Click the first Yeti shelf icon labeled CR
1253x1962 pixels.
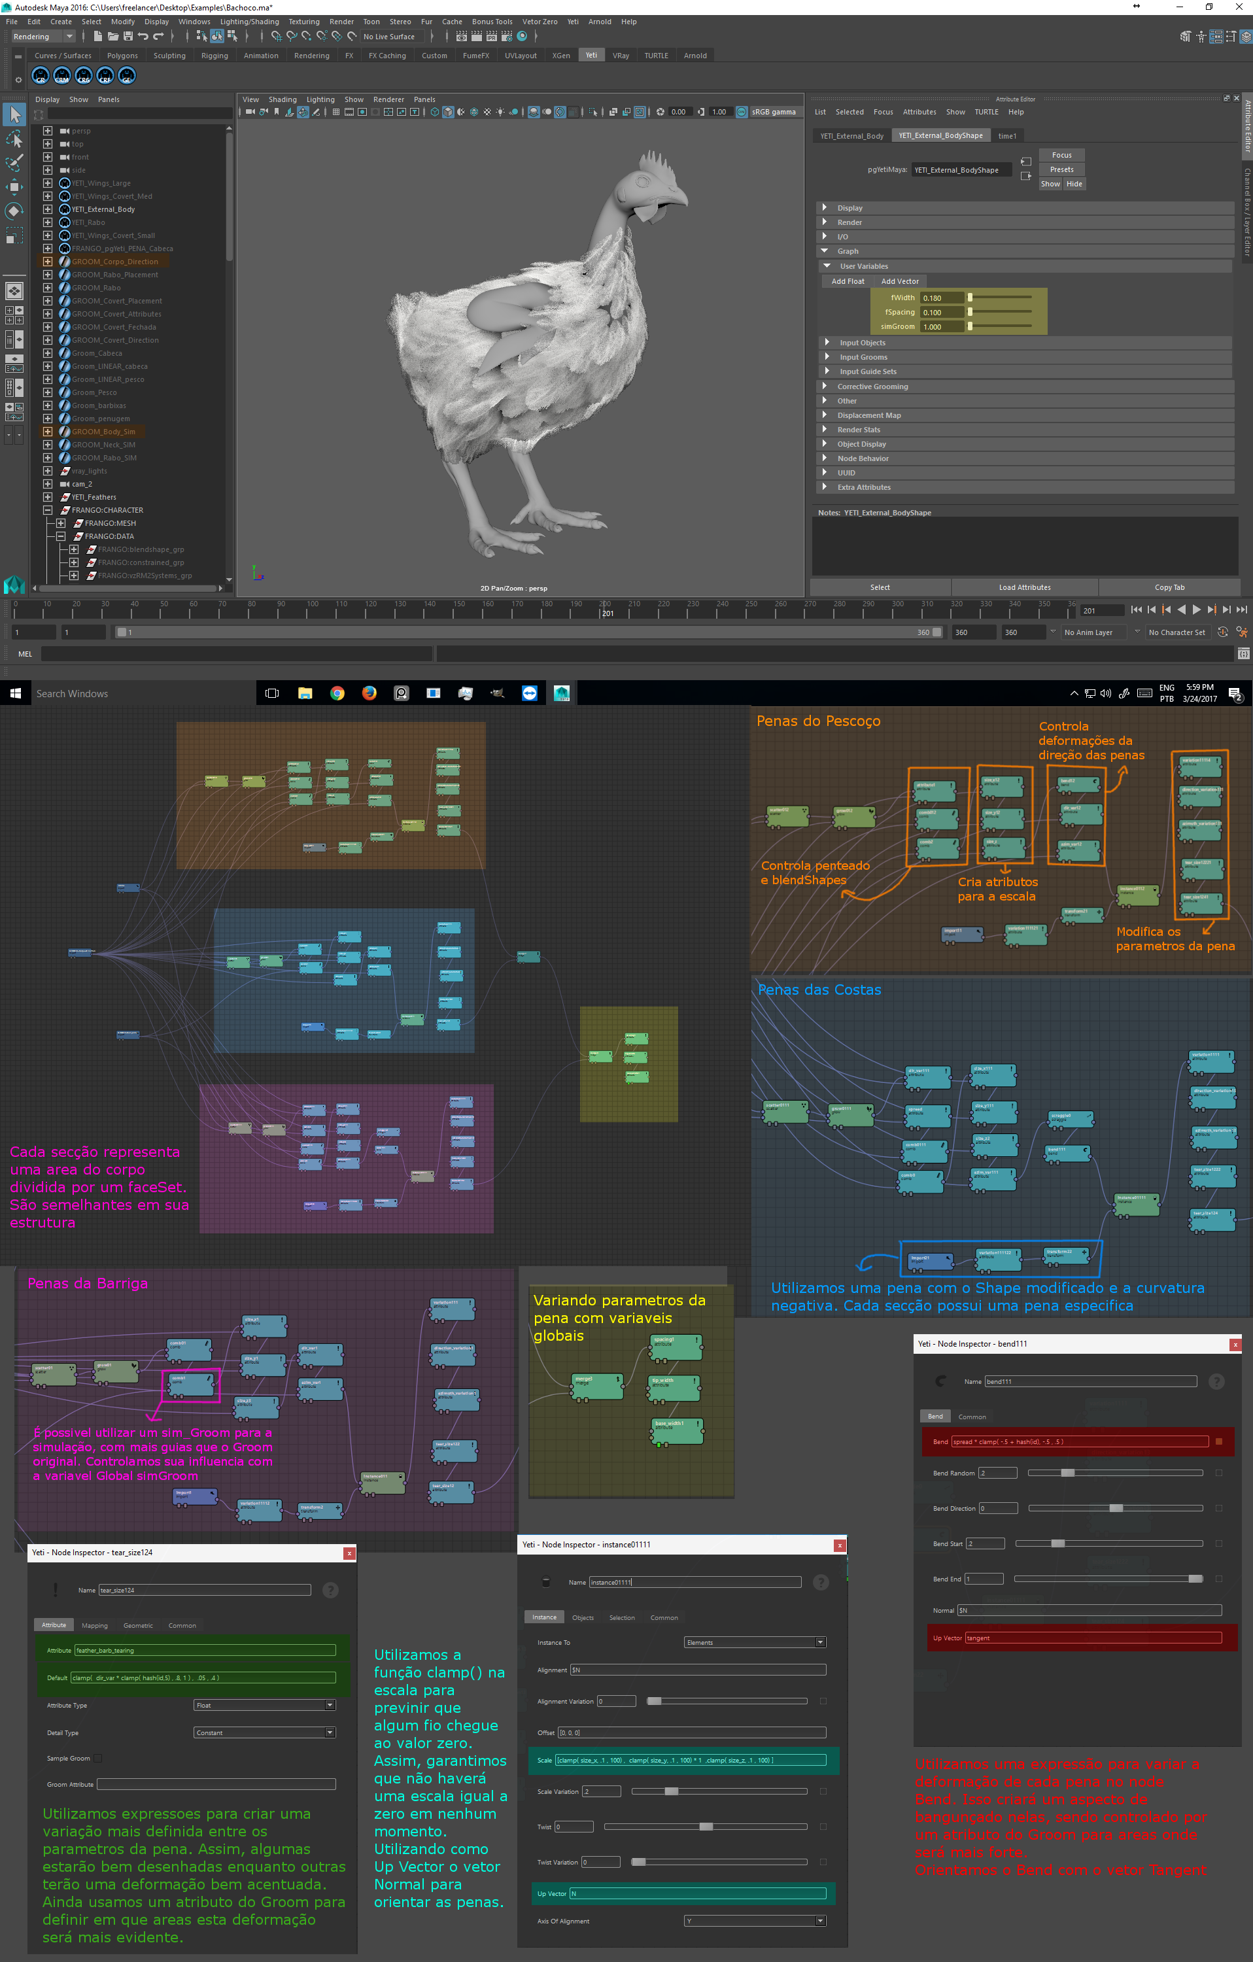41,77
